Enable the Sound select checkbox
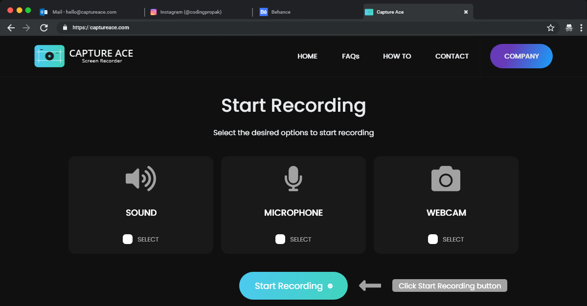587x306 pixels. [128, 239]
